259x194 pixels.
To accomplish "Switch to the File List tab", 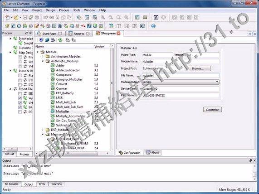I will tap(10, 154).
